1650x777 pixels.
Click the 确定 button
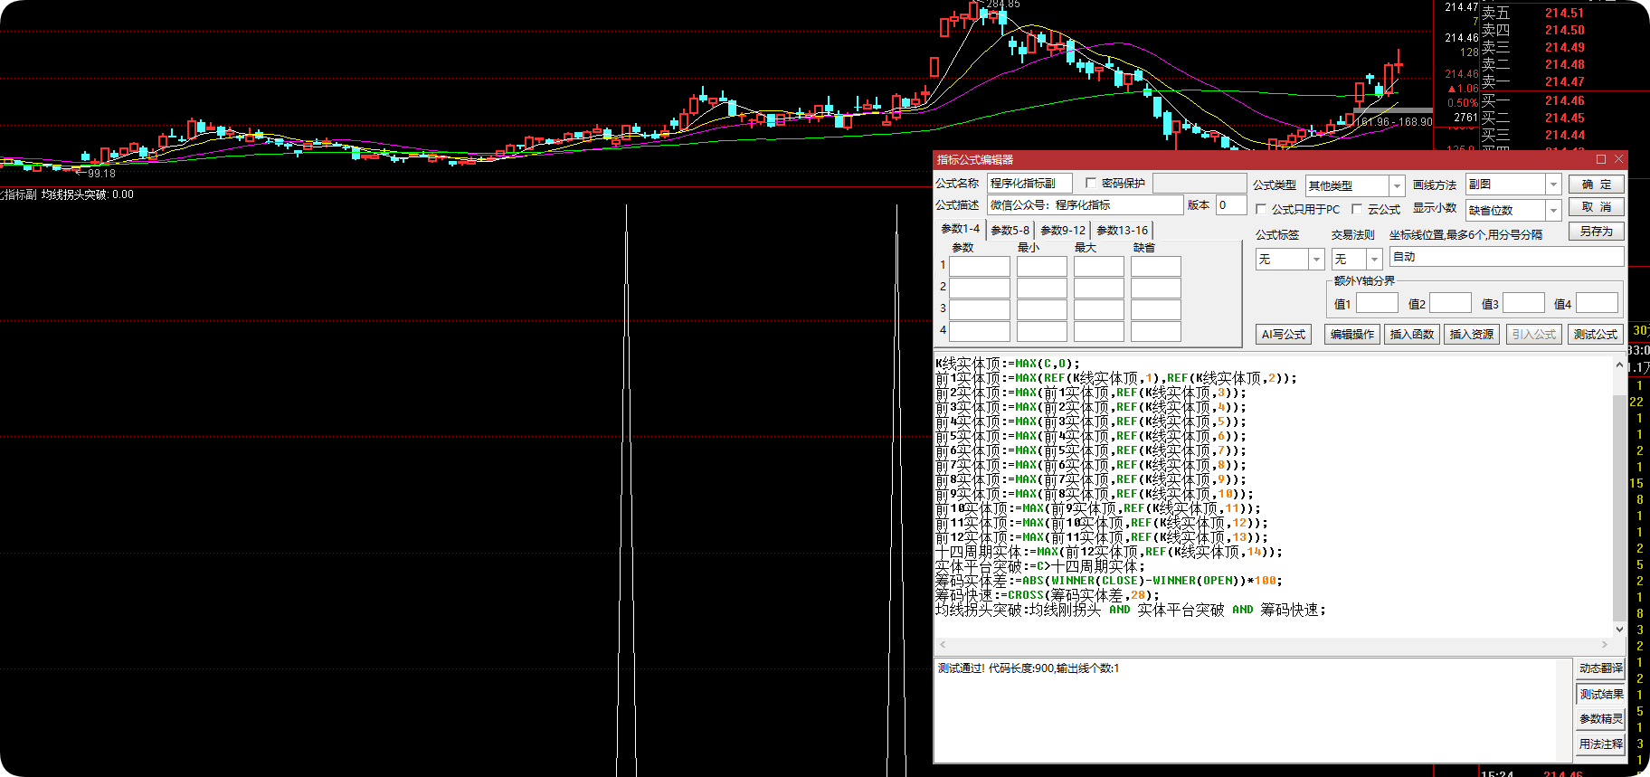pos(1596,185)
